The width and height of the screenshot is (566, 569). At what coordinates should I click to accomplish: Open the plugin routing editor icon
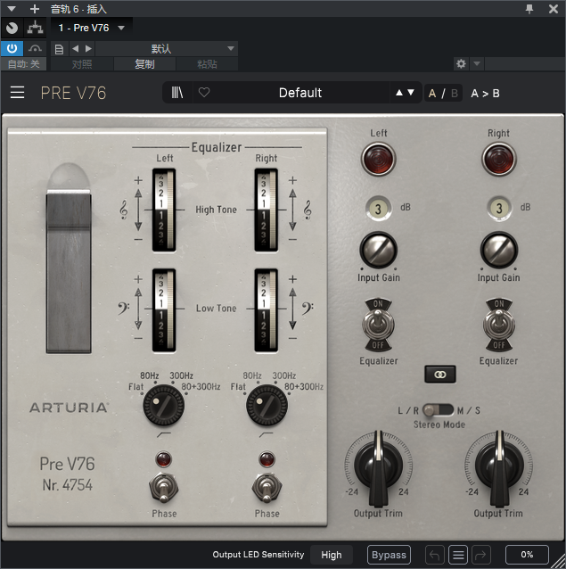[35, 28]
